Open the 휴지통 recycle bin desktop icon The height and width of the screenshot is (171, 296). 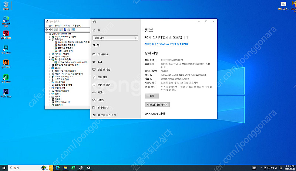(6, 6)
